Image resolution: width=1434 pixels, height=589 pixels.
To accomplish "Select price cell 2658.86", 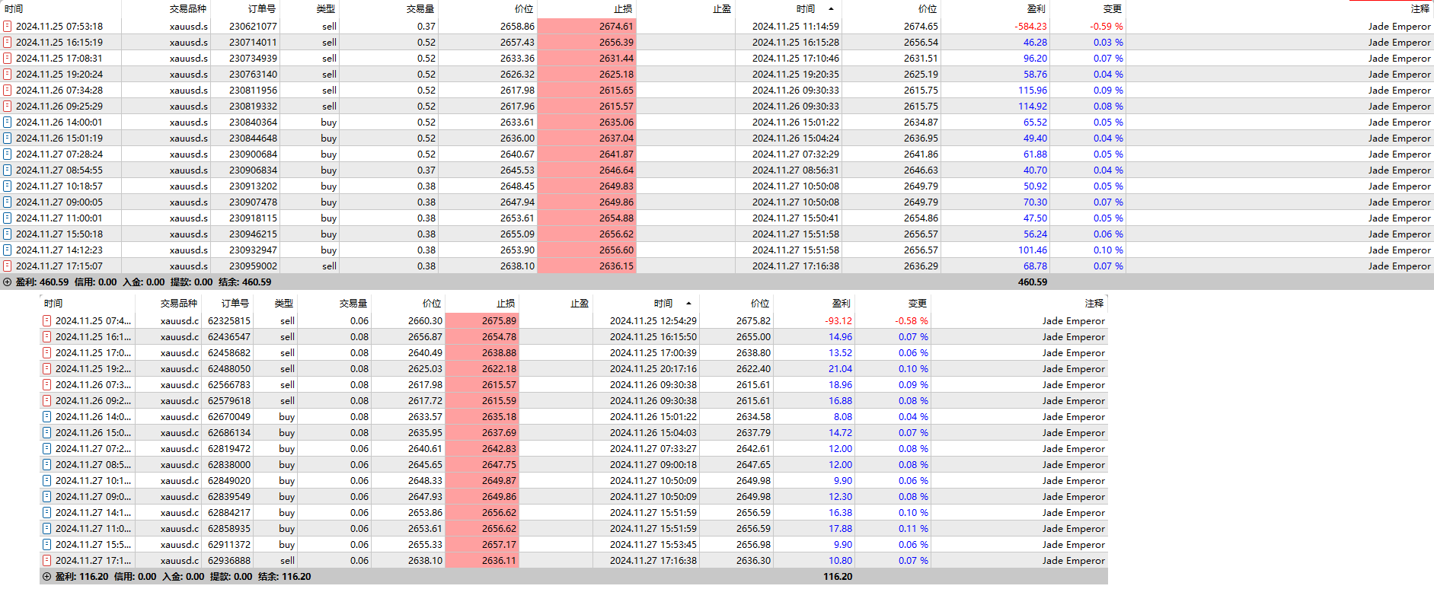I will (x=517, y=26).
